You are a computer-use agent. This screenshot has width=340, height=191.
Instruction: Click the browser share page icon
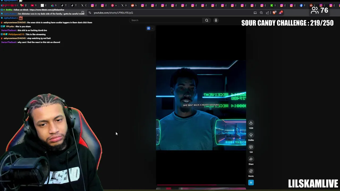pos(267,12)
